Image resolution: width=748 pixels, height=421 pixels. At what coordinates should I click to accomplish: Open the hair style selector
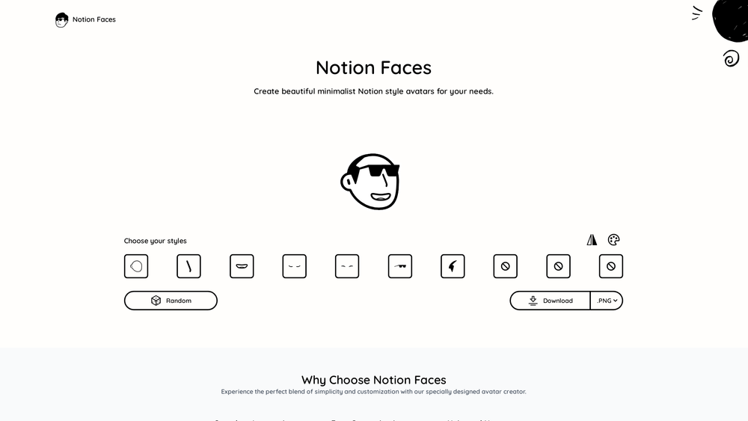pyautogui.click(x=453, y=266)
